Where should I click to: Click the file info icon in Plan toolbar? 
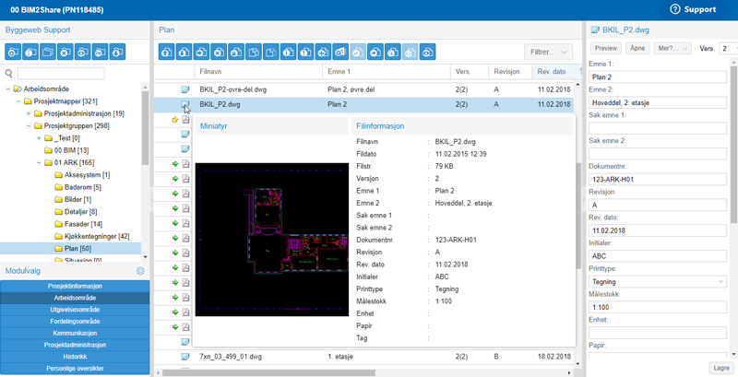(289, 52)
